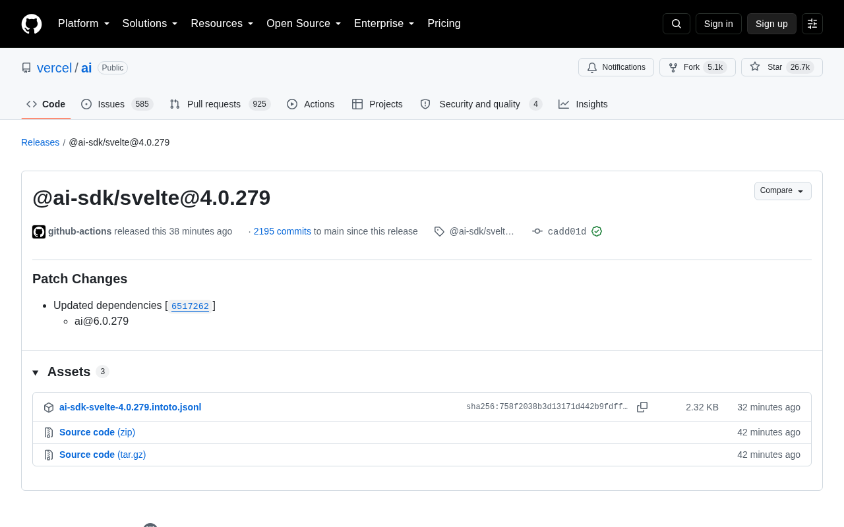Expand the Open Source menu
The width and height of the screenshot is (844, 527).
click(x=304, y=24)
